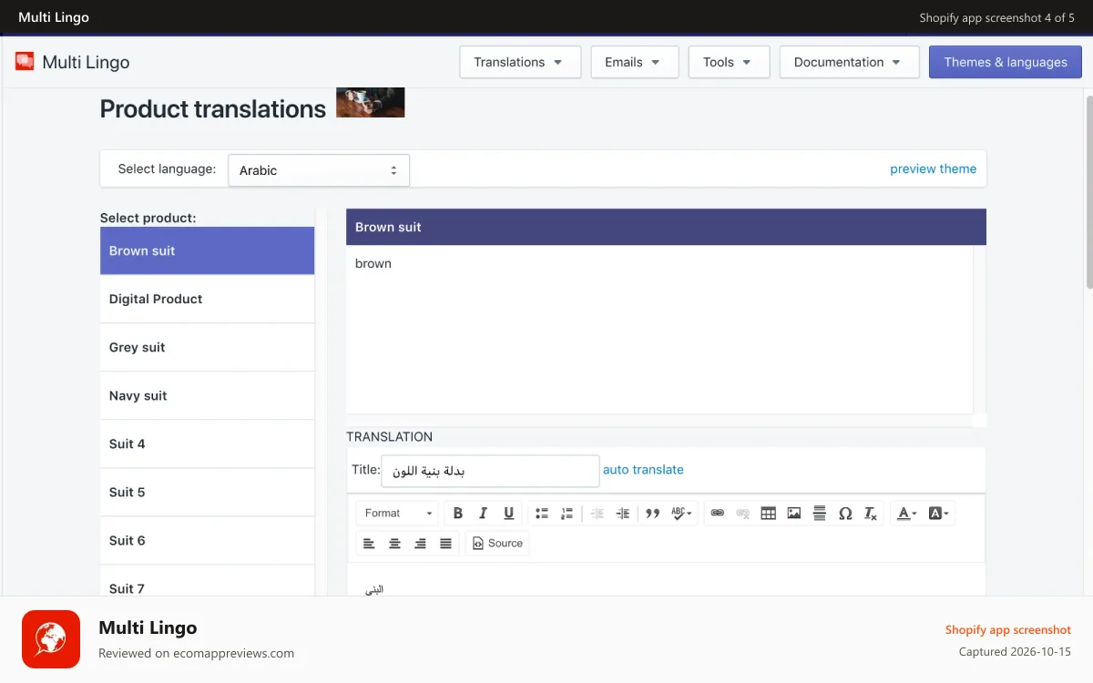Select Suit 7 in product list
Screen dimensions: 1093x683
pyautogui.click(x=207, y=581)
